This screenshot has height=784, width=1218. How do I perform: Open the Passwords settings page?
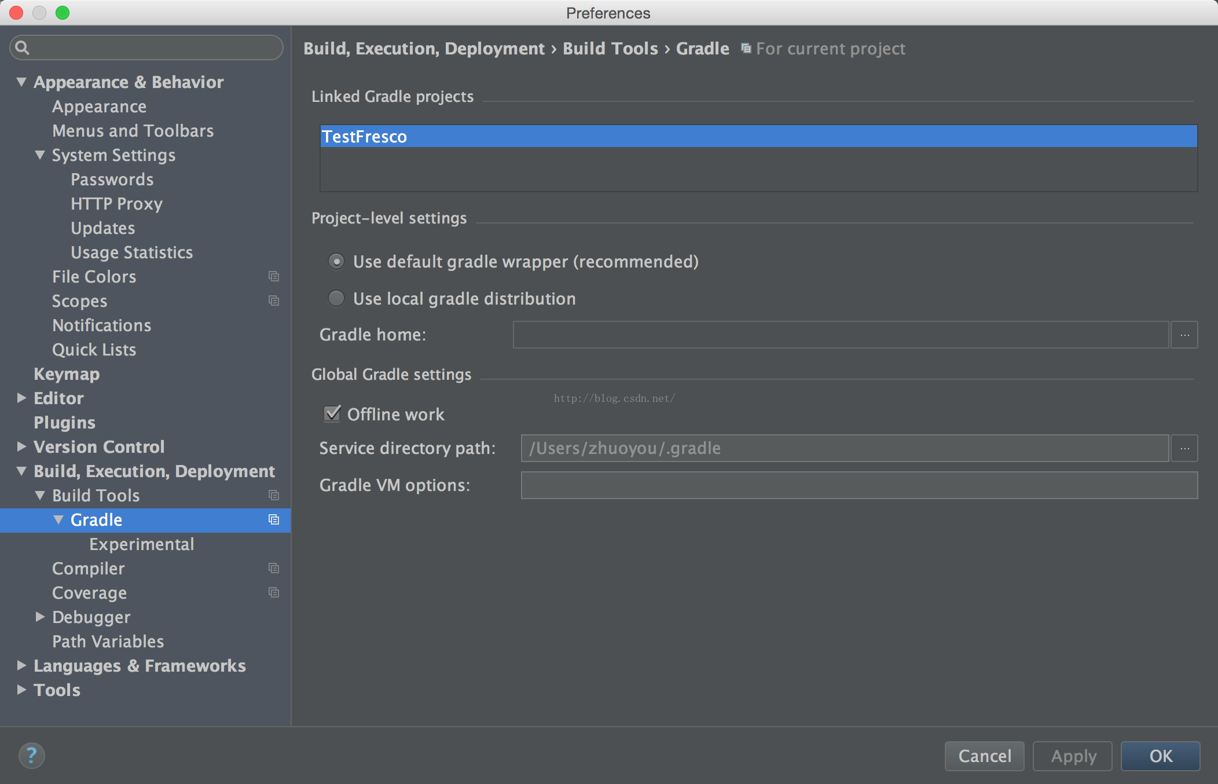[x=112, y=179]
